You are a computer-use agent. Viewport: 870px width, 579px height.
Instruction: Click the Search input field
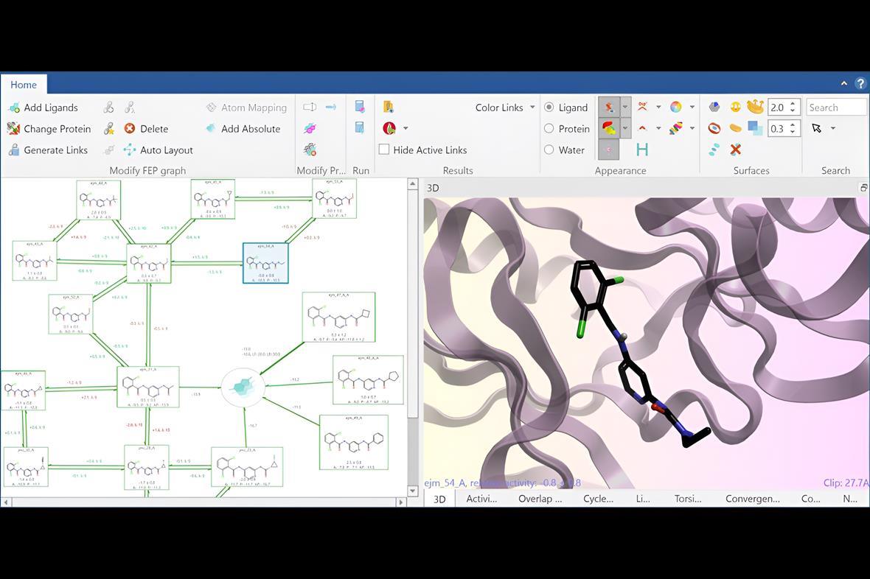click(836, 107)
